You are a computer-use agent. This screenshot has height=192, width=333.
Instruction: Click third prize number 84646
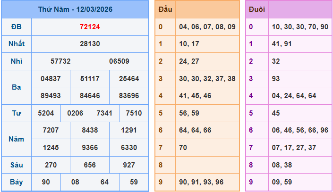[90, 96]
